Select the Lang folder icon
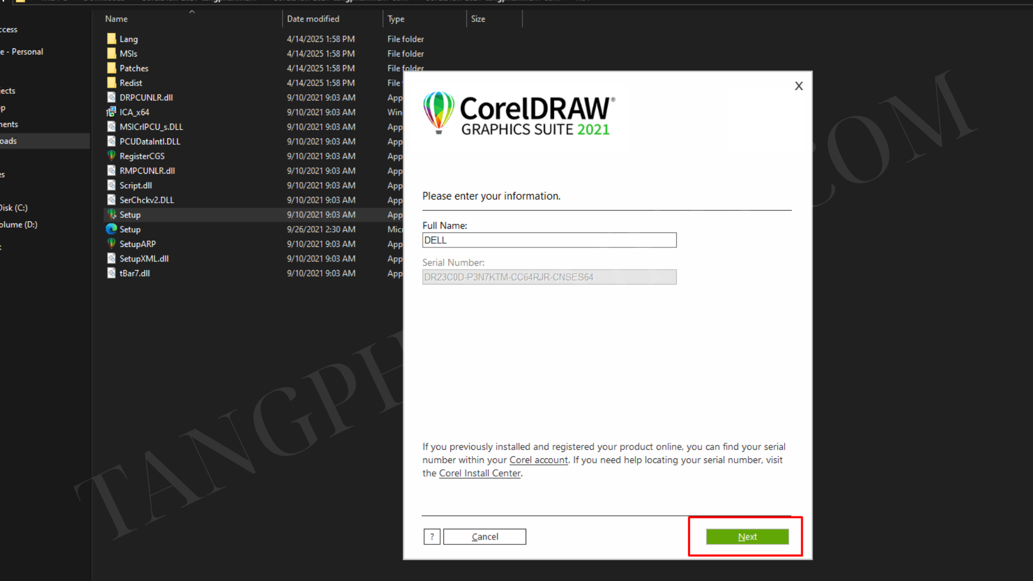The width and height of the screenshot is (1033, 581). click(x=111, y=39)
